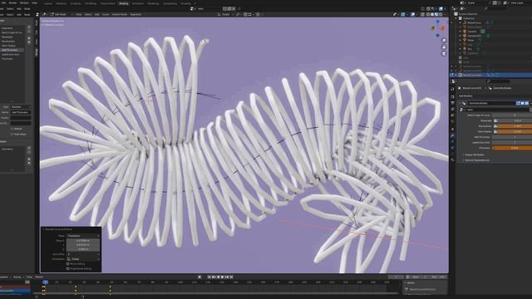Viewport: 532px width, 299px height.
Task: Click the timeline play forward button
Action: (222, 277)
